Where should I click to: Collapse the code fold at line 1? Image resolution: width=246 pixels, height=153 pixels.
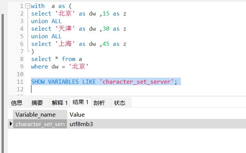[x=28, y=6]
